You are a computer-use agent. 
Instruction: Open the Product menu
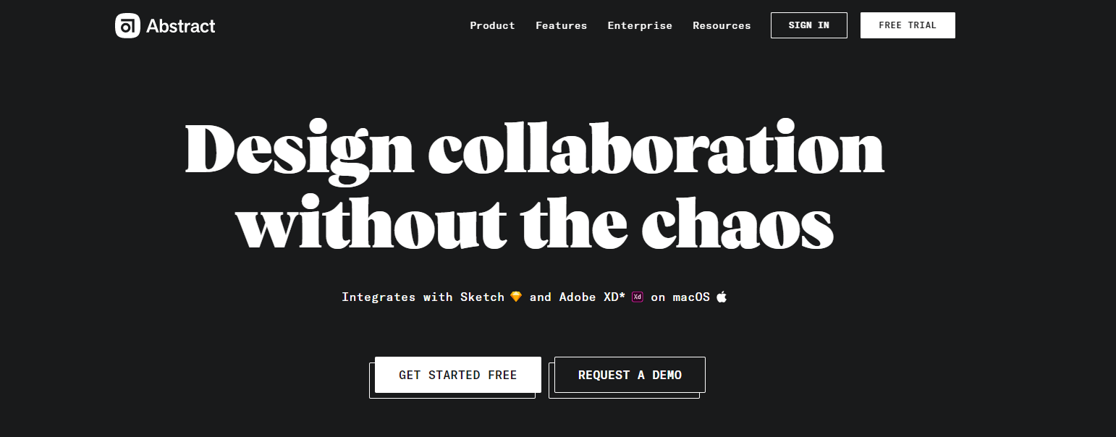click(492, 25)
